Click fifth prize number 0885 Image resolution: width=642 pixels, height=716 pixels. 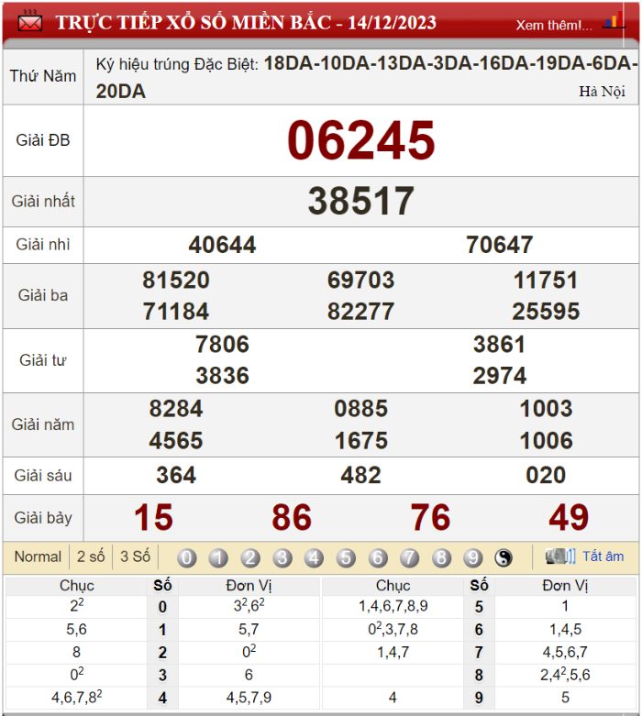(x=361, y=409)
